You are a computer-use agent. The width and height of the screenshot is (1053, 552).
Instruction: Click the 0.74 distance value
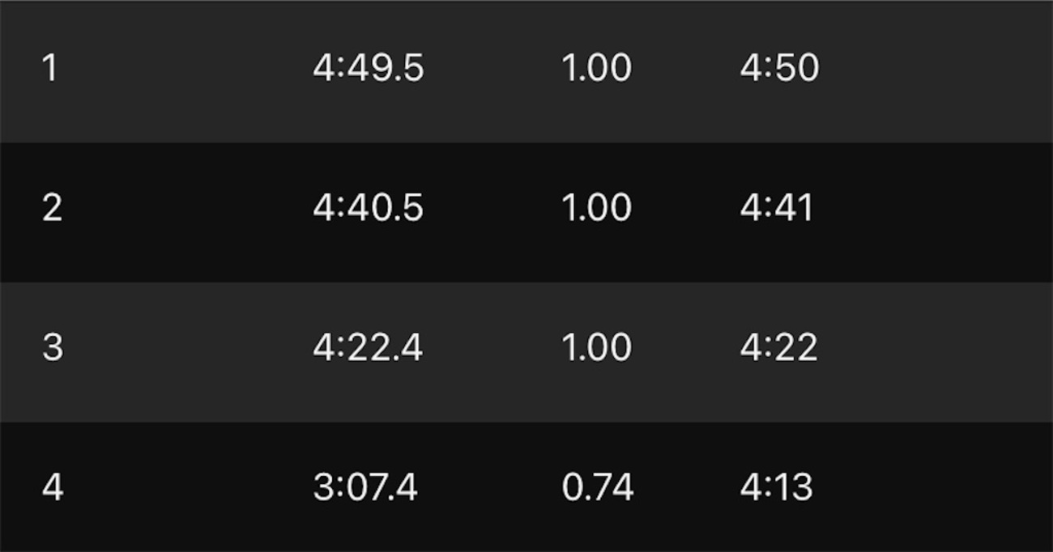click(597, 487)
